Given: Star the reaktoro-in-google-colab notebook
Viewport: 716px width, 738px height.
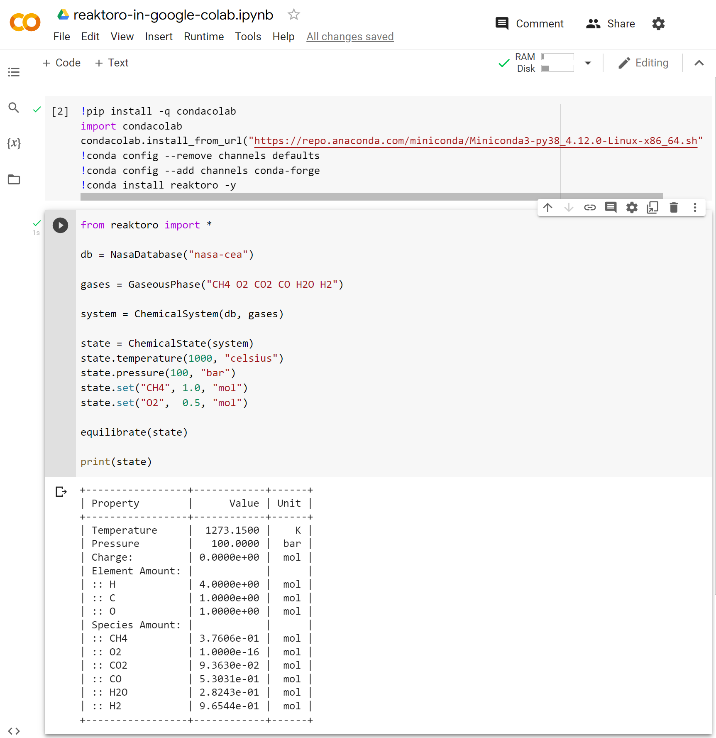Looking at the screenshot, I should tap(294, 14).
